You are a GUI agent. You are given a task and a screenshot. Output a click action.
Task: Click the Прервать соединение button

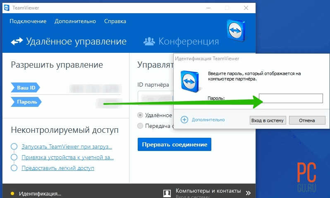pos(175,144)
